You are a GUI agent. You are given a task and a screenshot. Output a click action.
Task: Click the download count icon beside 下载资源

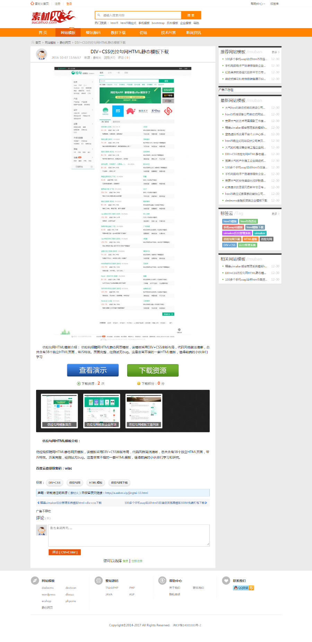click(x=79, y=384)
